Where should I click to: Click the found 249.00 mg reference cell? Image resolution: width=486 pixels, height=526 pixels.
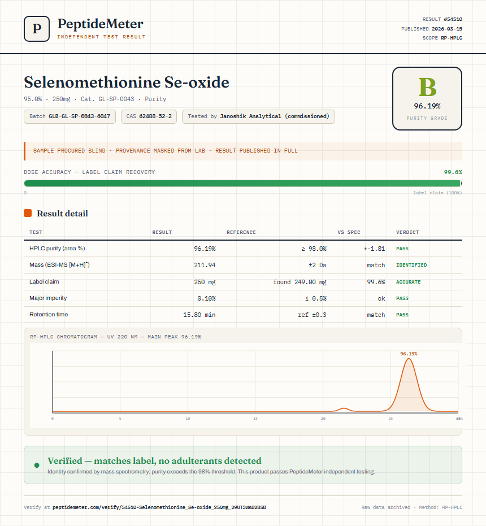pos(300,282)
